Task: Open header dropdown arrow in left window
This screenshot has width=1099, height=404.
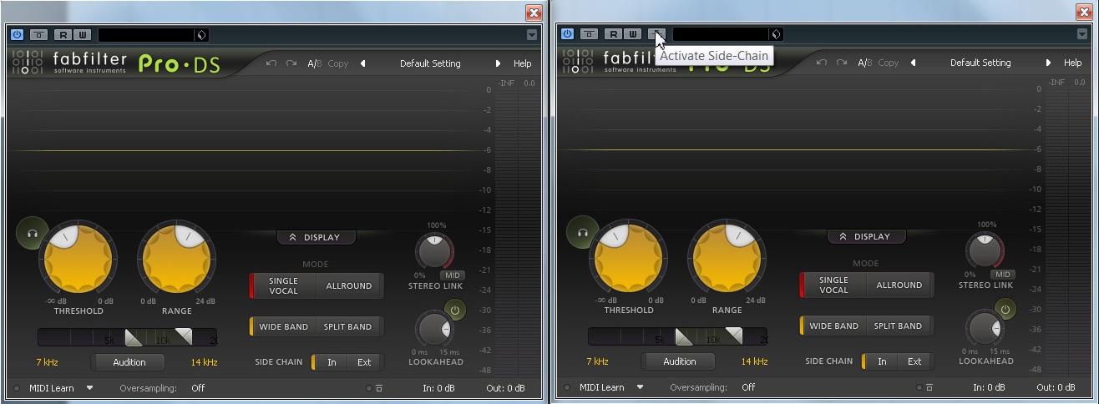Action: 532,35
